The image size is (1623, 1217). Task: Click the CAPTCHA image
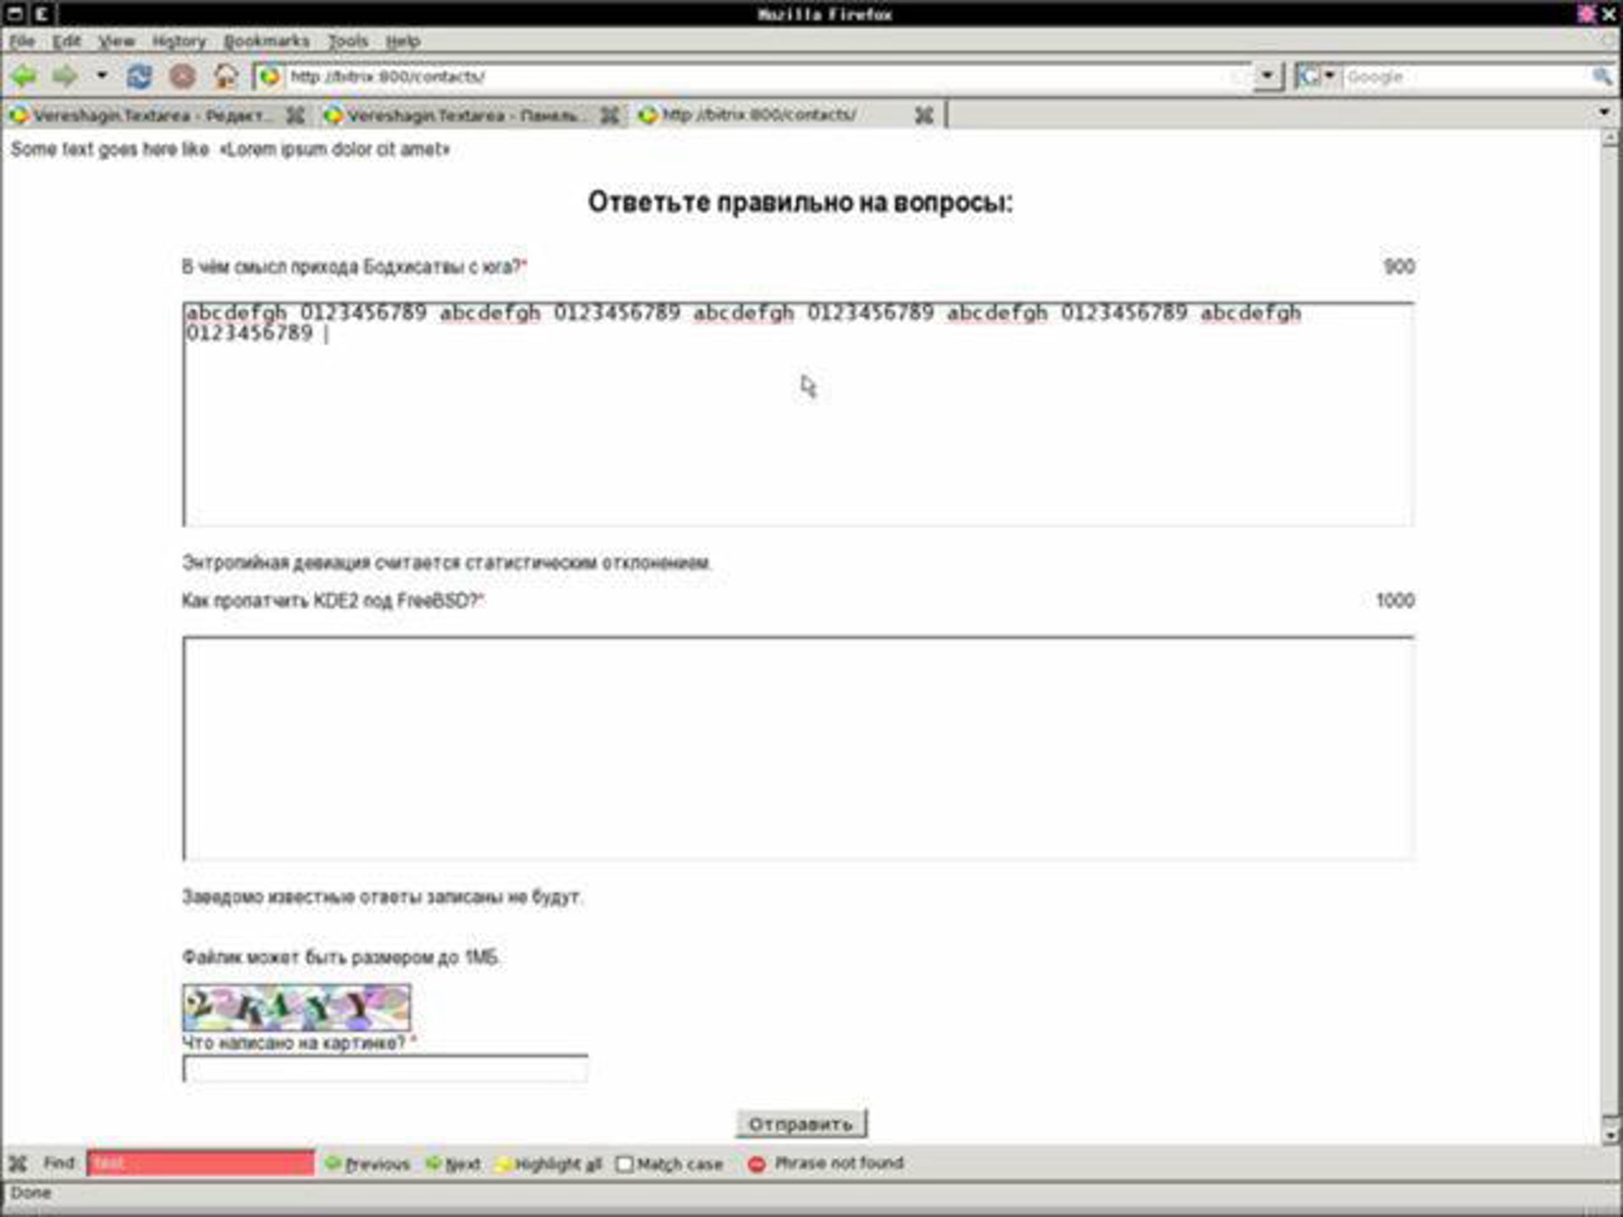(296, 1007)
